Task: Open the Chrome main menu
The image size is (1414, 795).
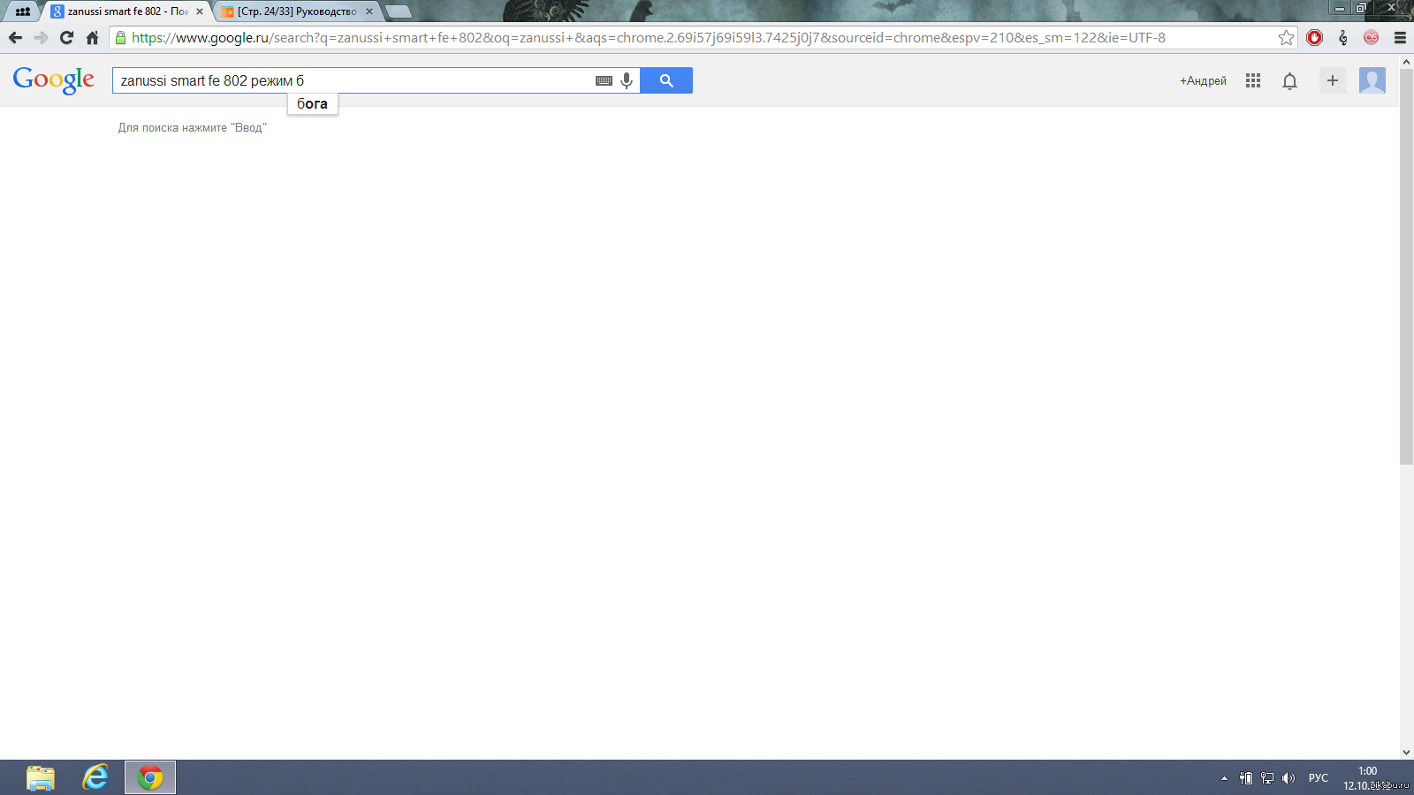Action: click(x=1400, y=38)
